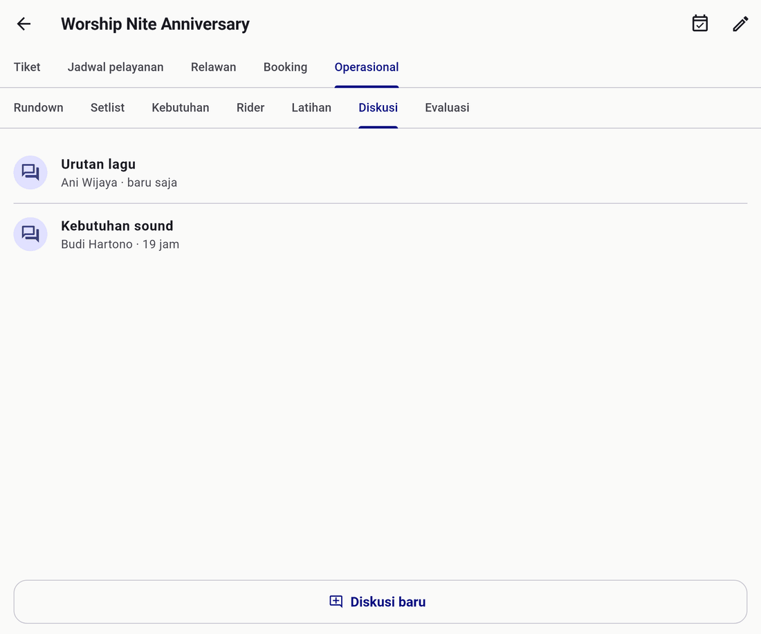
Task: Open the Rundown sub-tab
Action: point(38,108)
